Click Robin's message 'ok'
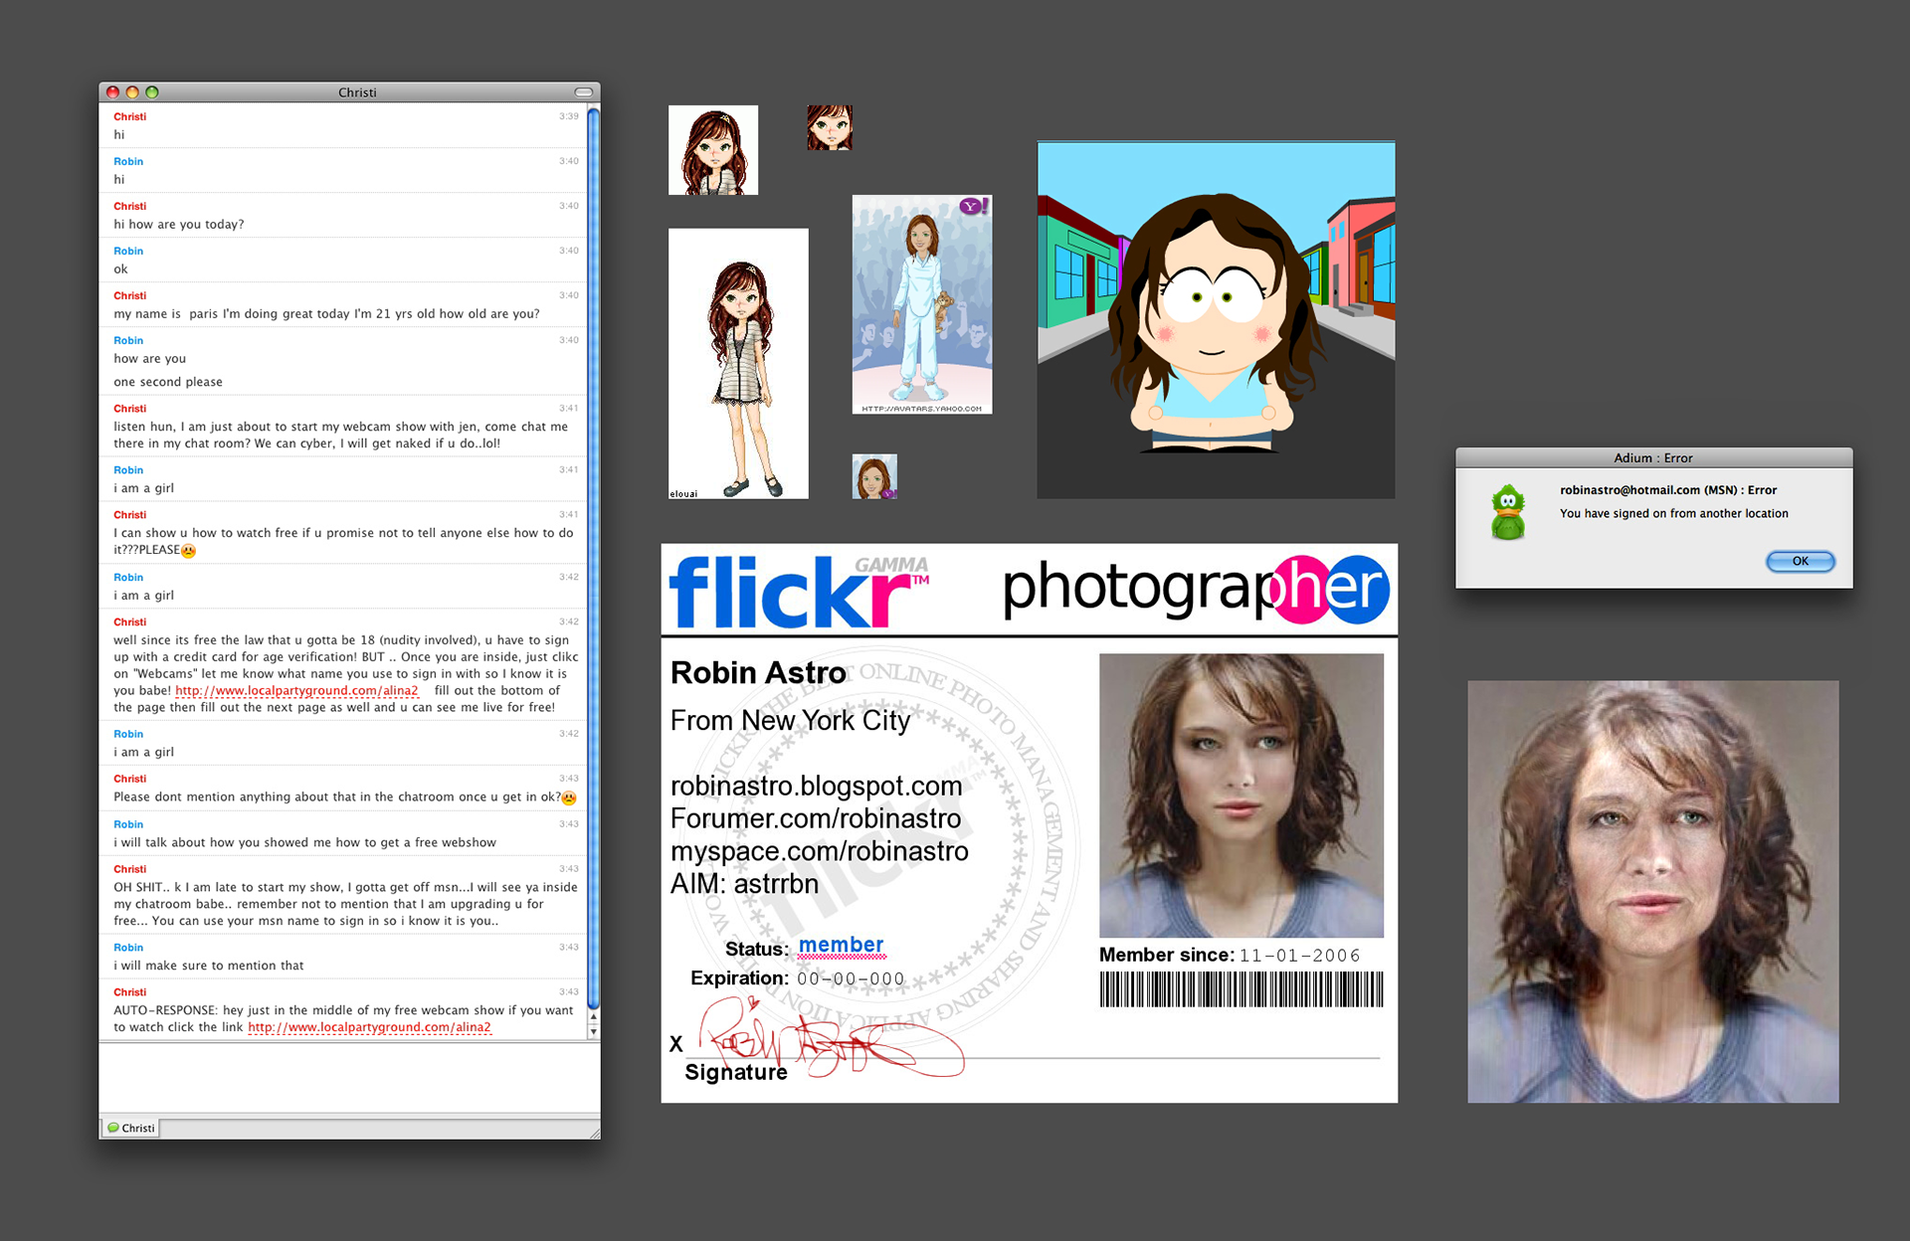Image resolution: width=1910 pixels, height=1241 pixels. coord(120,269)
